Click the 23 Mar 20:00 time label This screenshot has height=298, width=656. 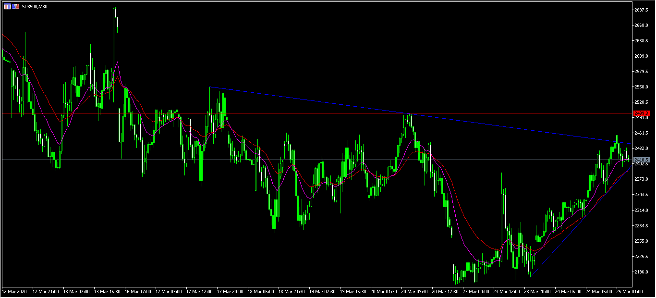point(537,291)
